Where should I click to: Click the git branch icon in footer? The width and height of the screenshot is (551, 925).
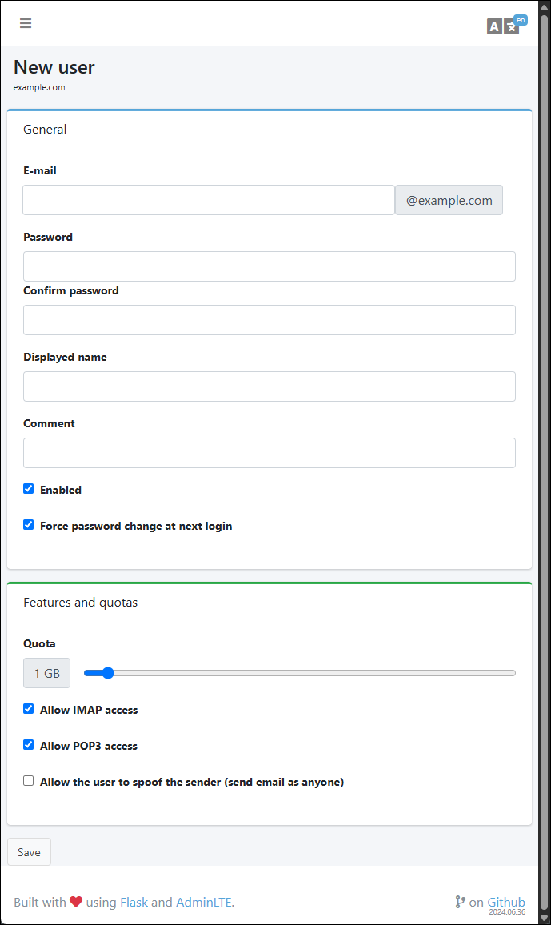coord(460,902)
